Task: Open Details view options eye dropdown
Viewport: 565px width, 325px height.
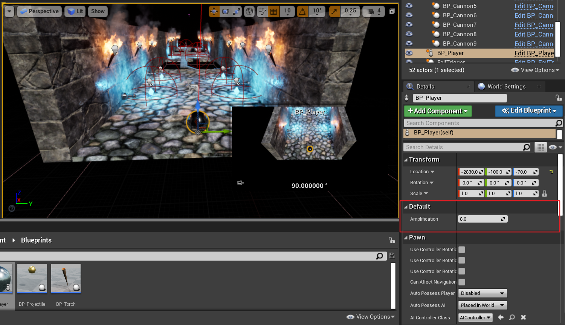Action: click(x=555, y=147)
